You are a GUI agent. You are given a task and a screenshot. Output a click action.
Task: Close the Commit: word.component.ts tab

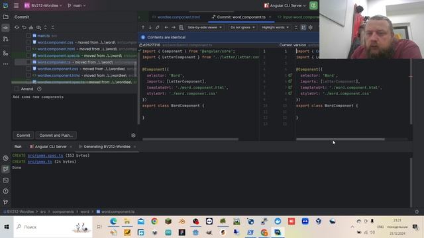point(270,17)
